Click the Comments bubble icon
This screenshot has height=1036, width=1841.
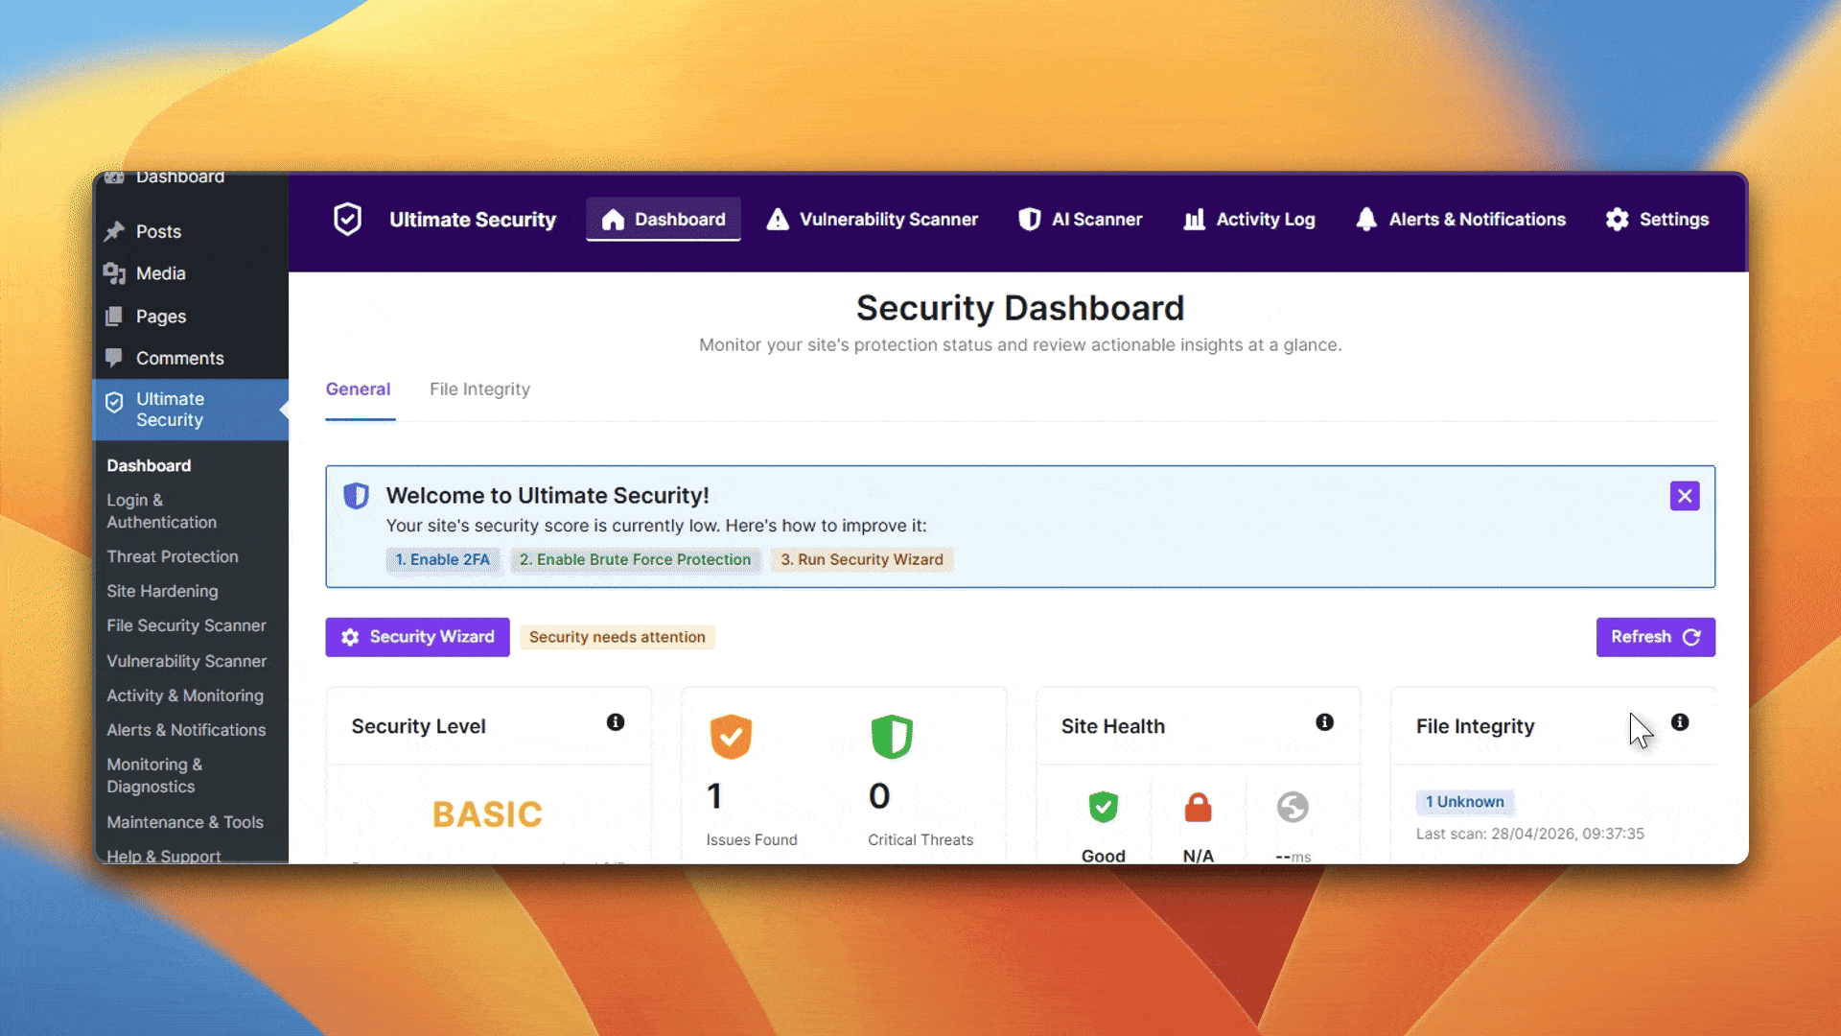click(x=114, y=358)
